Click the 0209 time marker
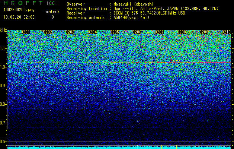Image resolution: width=234 pixels, height=149 pixels. [204, 32]
